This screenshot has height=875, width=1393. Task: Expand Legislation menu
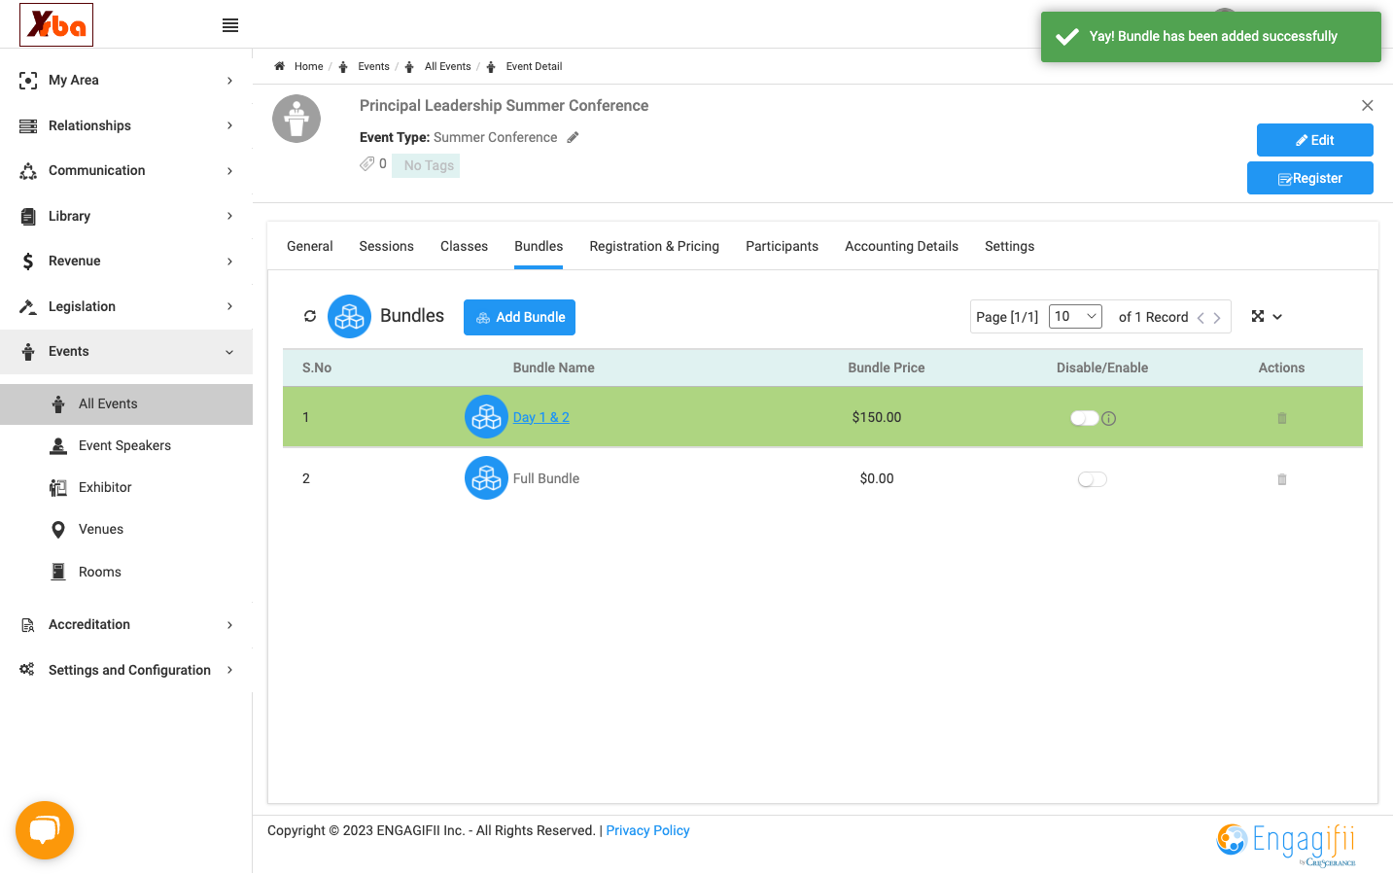coord(126,306)
